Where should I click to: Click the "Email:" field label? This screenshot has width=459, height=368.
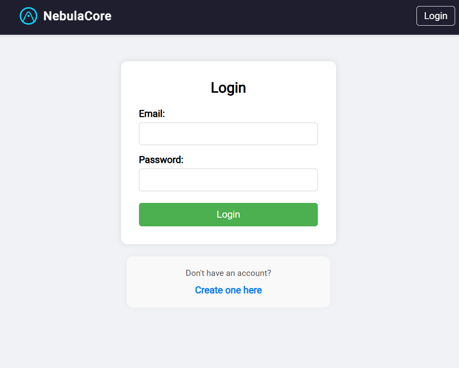pos(152,114)
